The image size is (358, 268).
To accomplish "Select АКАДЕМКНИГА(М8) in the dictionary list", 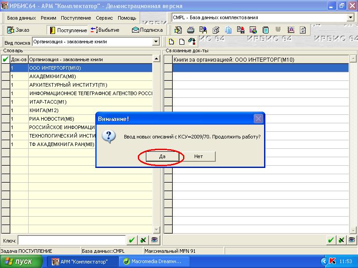I will pyautogui.click(x=52, y=76).
